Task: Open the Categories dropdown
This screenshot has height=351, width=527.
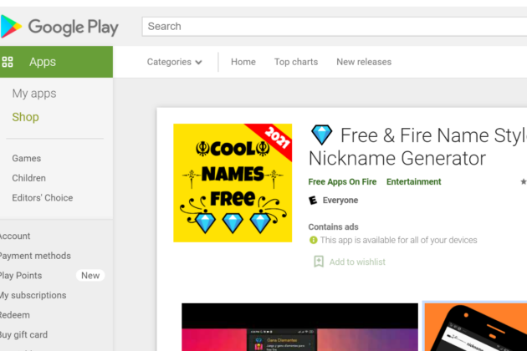Action: [175, 62]
